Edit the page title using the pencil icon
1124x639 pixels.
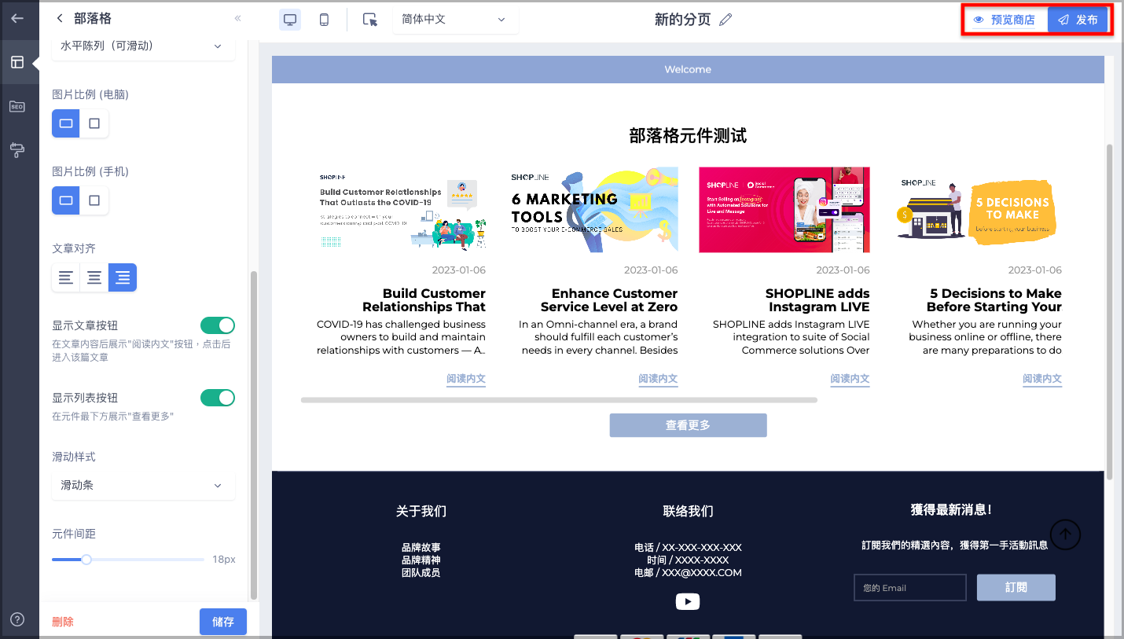click(x=725, y=20)
